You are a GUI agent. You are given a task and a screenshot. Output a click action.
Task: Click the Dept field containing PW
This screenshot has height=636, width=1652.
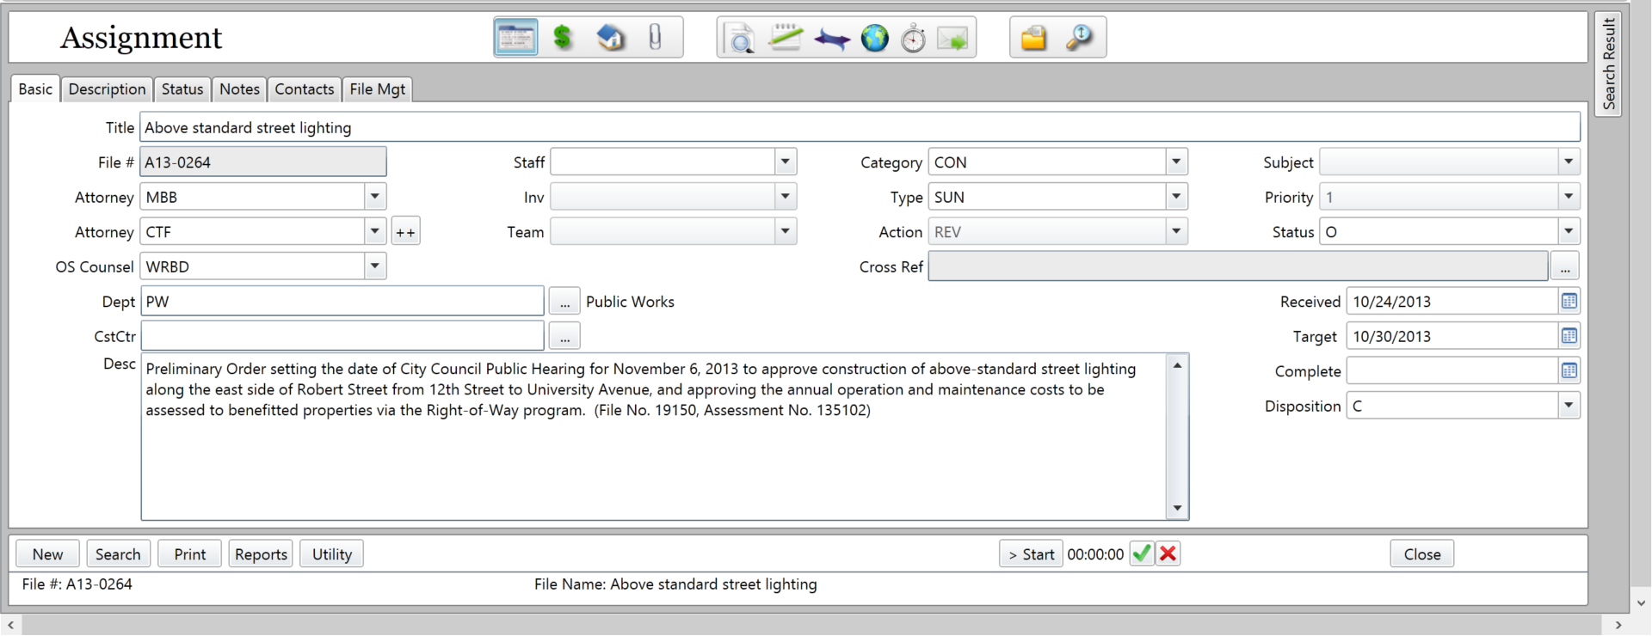[x=342, y=301]
